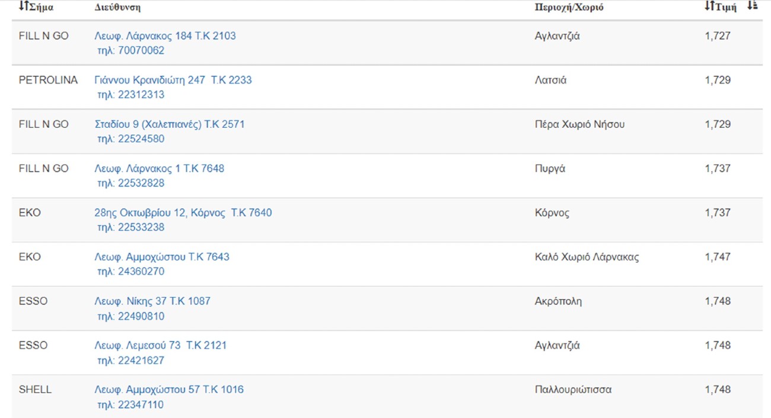Viewport: 771px width, 418px height.
Task: Open Γιάννου Κρανιδιώτη 247 address link
Action: pos(173,80)
